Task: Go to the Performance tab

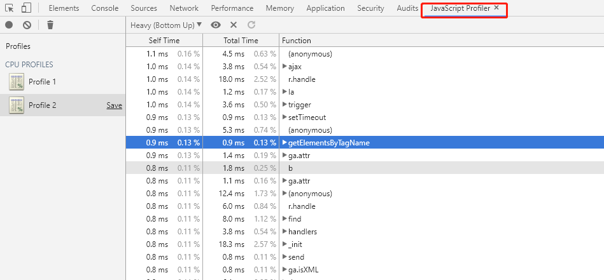Action: (232, 8)
